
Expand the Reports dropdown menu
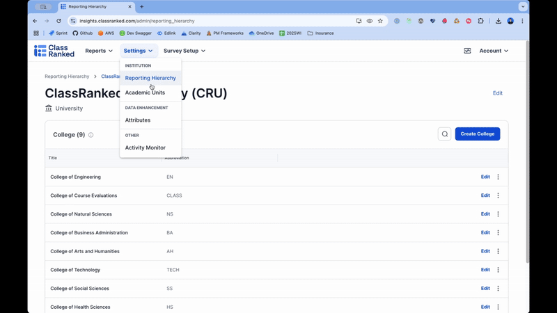[99, 51]
